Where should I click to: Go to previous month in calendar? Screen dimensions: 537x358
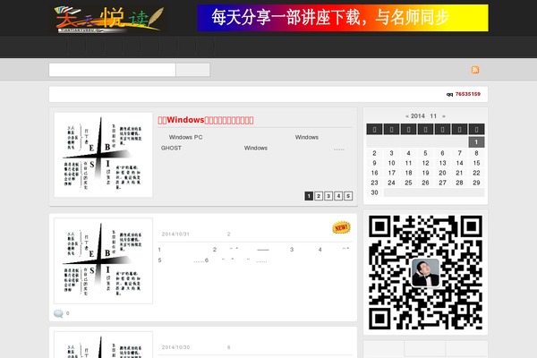tap(407, 116)
